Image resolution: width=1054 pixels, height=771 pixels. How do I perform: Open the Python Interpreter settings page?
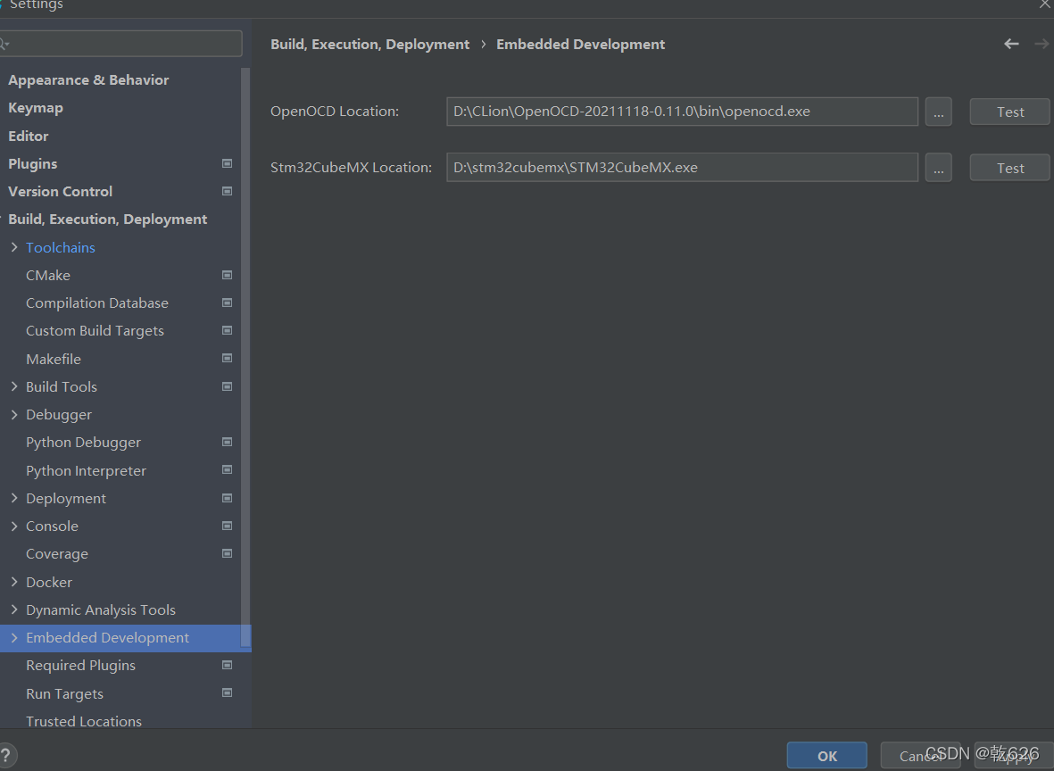click(x=86, y=470)
